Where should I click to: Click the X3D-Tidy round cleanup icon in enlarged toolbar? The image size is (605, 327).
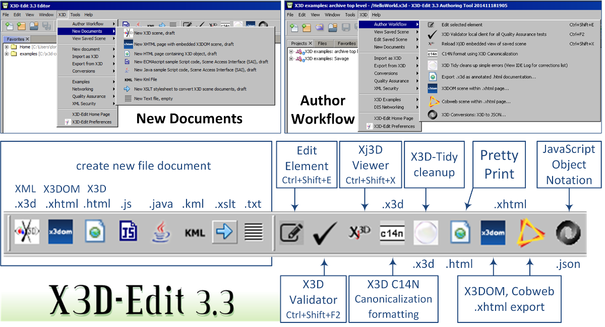(426, 233)
